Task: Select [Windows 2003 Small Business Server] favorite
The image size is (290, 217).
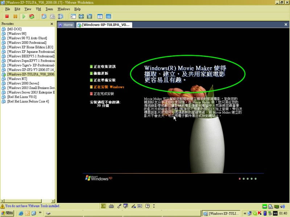Action: [x=31, y=88]
